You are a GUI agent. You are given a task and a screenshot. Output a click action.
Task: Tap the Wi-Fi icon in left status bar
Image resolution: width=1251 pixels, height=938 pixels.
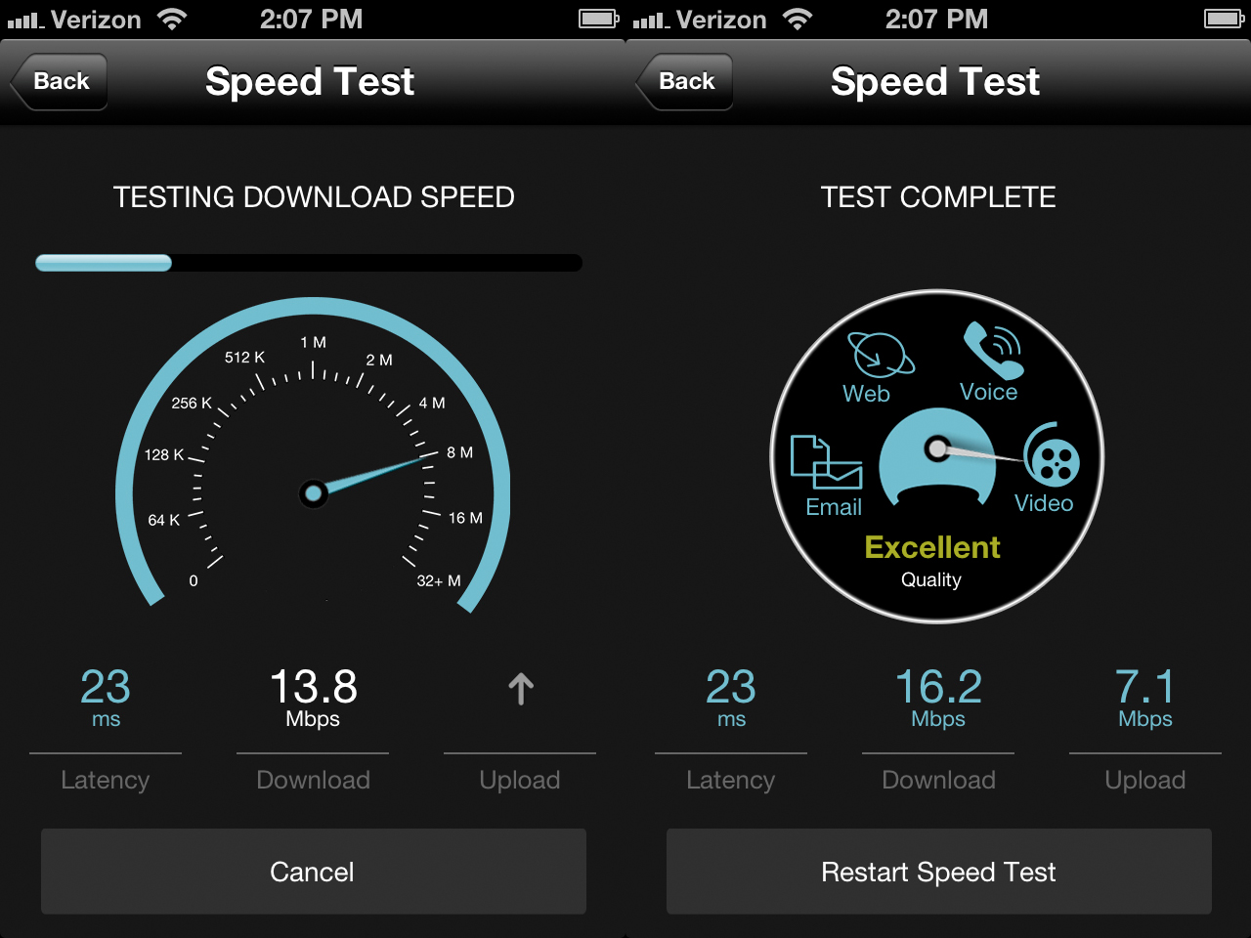pos(172,20)
